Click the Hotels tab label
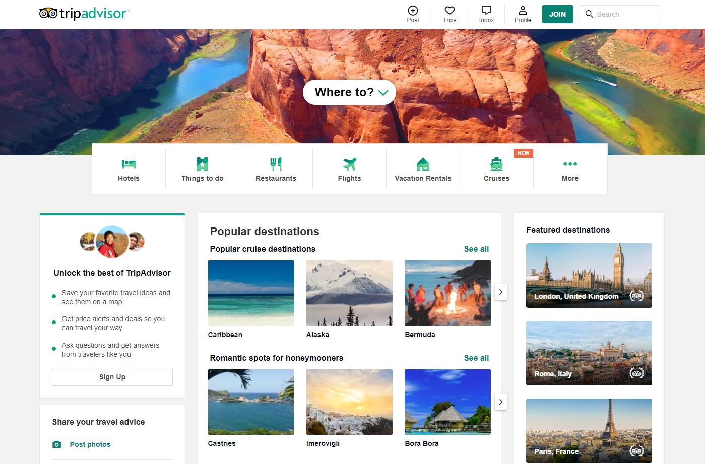The height and width of the screenshot is (464, 705). coord(129,178)
